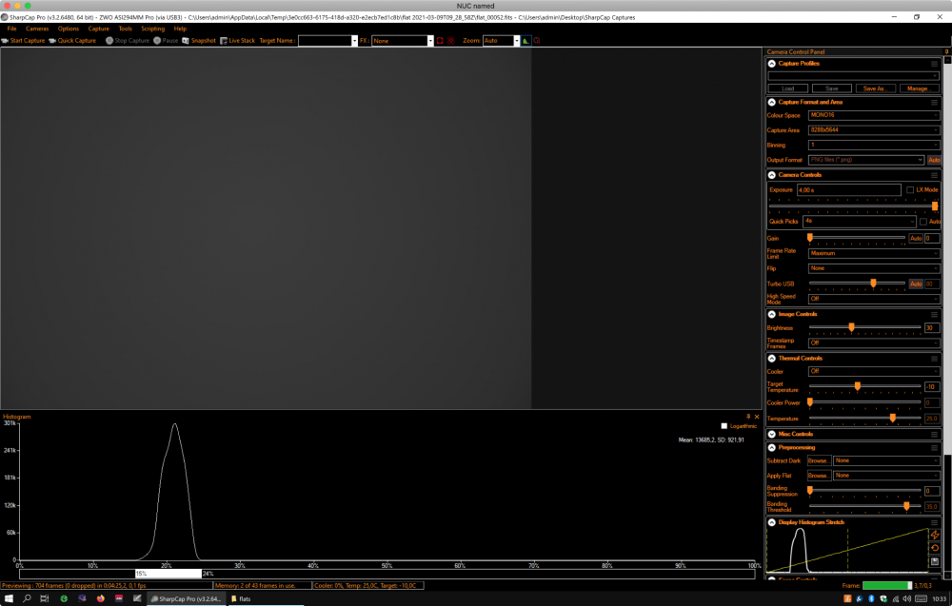Collapse the Image Controls section
Viewport: 952px width, 606px height.
(772, 314)
